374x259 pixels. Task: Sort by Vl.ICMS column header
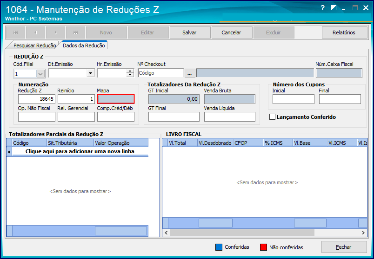click(342, 143)
